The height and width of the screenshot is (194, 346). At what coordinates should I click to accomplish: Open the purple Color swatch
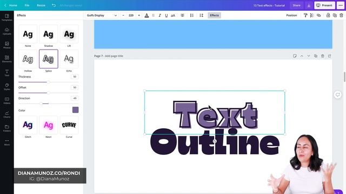coord(76,110)
